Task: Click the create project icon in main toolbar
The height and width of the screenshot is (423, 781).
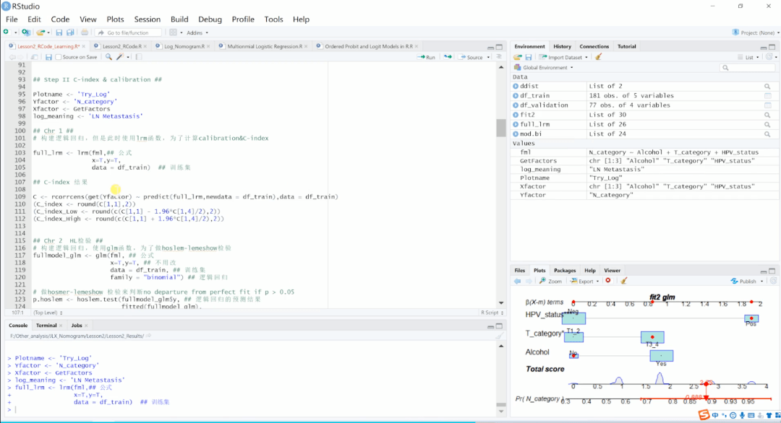Action: [26, 32]
